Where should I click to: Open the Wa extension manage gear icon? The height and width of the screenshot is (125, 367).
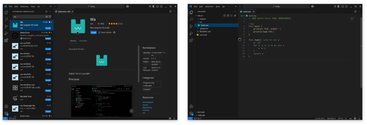coord(114,33)
